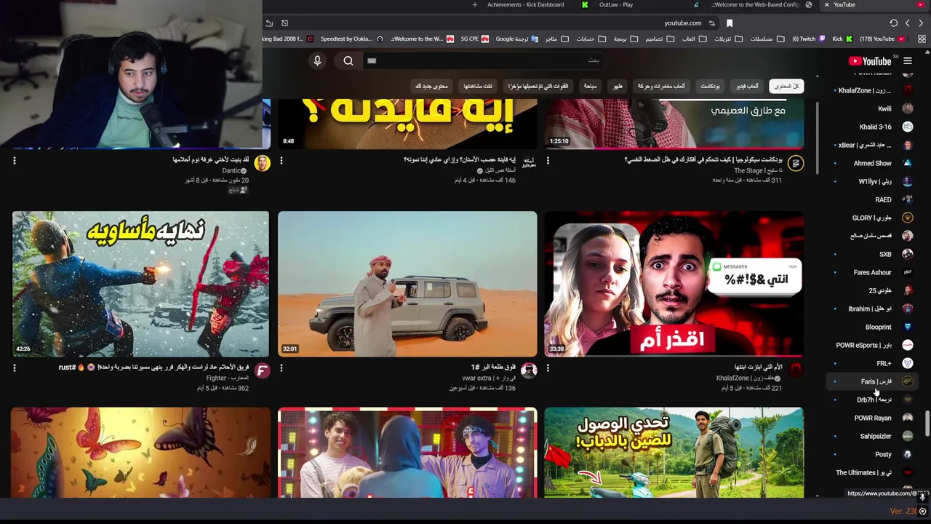This screenshot has width=931, height=524.
Task: Open the (6) Twitch bookmark
Action: (808, 39)
